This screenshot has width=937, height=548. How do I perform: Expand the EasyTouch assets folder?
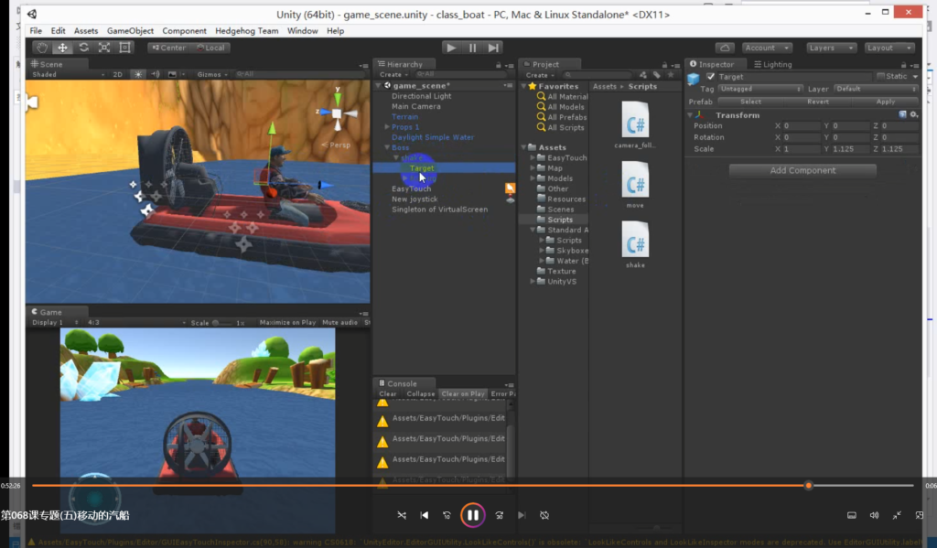[x=533, y=157]
